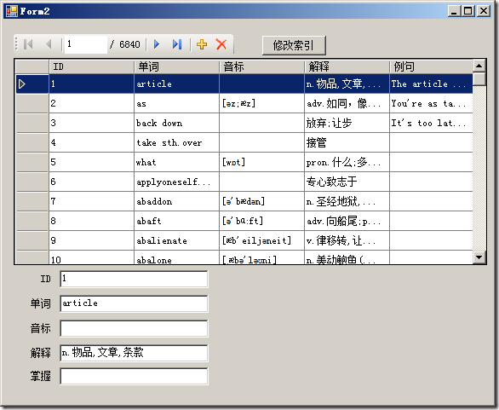Click phonetic cell for abaft
The width and height of the screenshot is (499, 410).
point(261,221)
